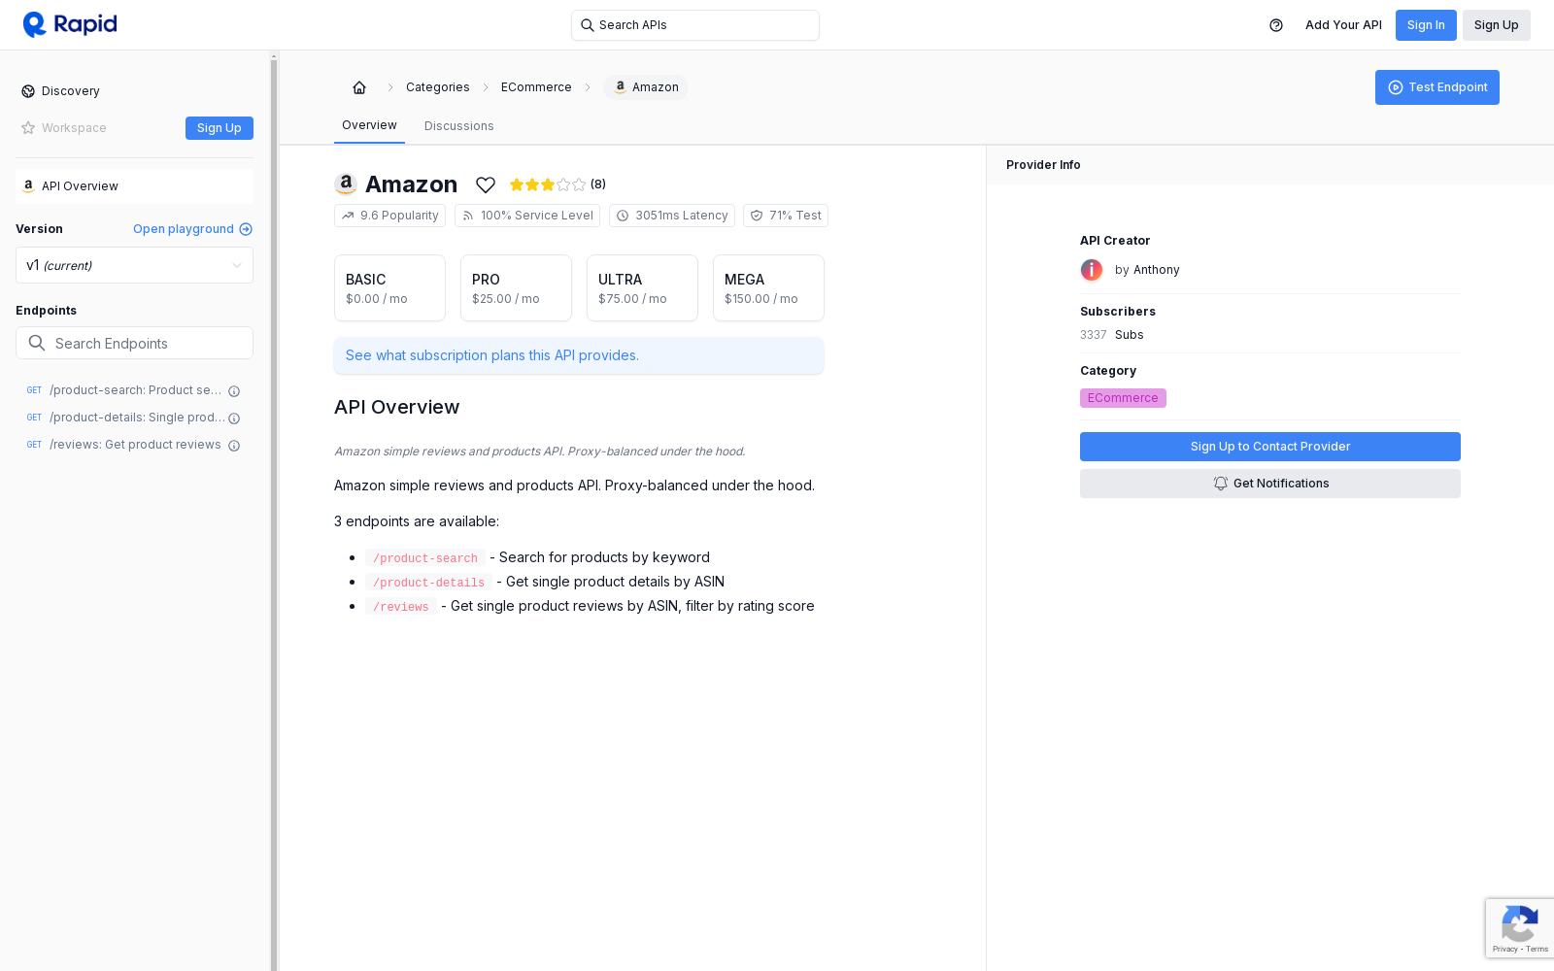1554x971 pixels.
Task: Click the Rapid logo
Action: point(70,24)
